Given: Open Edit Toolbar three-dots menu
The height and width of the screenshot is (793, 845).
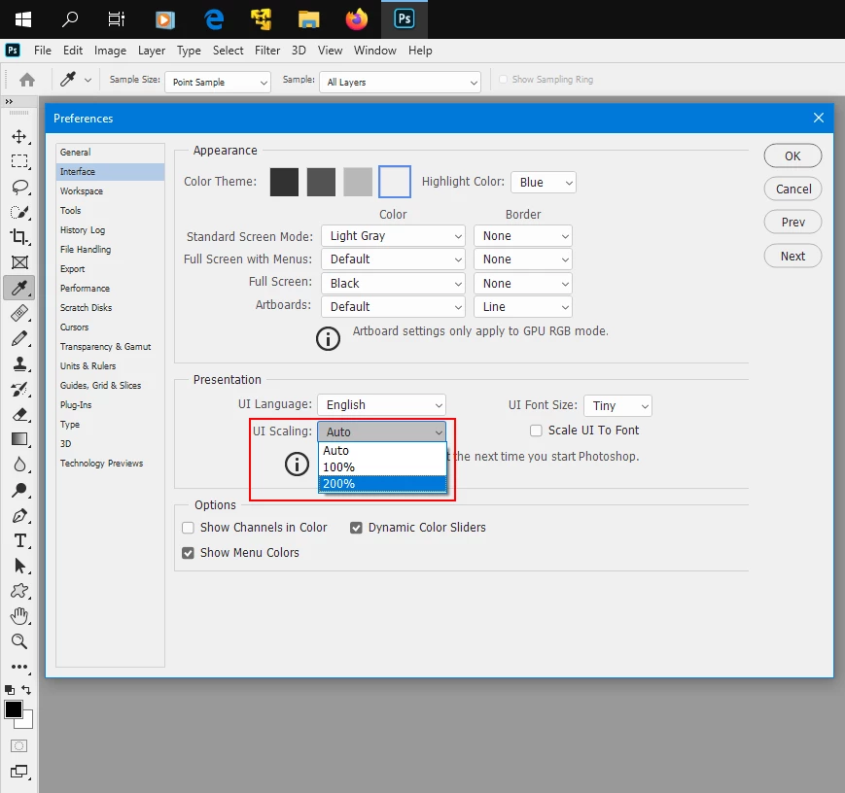Looking at the screenshot, I should click(19, 667).
